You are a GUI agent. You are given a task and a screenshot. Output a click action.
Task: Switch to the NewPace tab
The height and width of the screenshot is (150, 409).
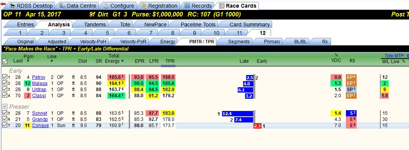pos(153,24)
